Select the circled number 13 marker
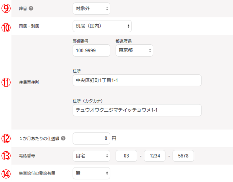This screenshot has height=182, width=233. click(6, 156)
